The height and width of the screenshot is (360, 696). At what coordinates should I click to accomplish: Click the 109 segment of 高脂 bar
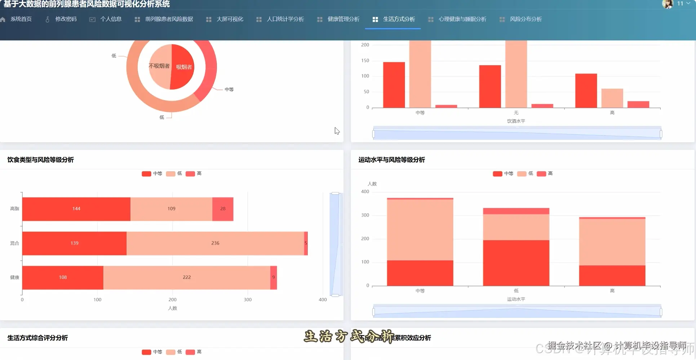tap(171, 209)
